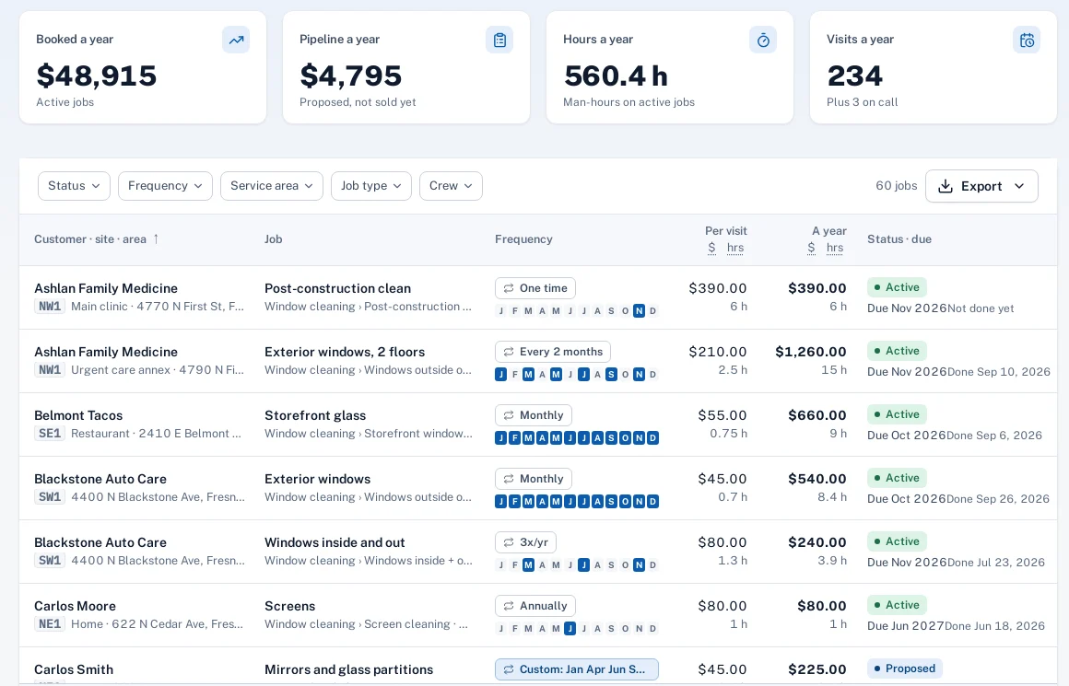This screenshot has height=686, width=1069.
Task: Sort by A year dollar amount
Action: click(x=811, y=248)
